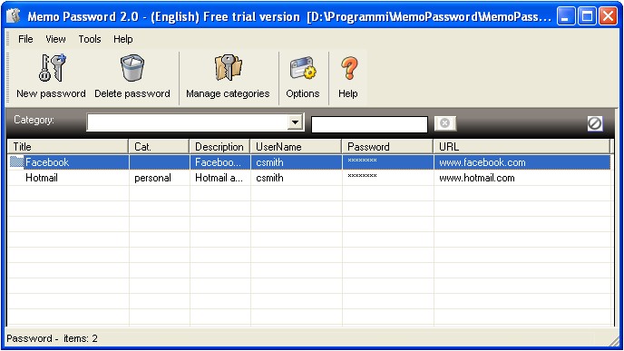624x351 pixels.
Task: Sort by the URL column header
Action: coord(522,146)
